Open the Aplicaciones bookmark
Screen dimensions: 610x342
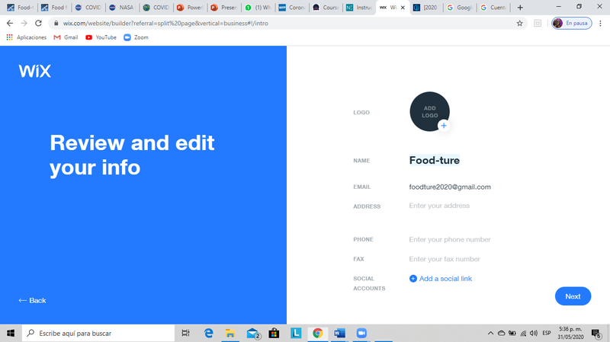[x=27, y=37]
